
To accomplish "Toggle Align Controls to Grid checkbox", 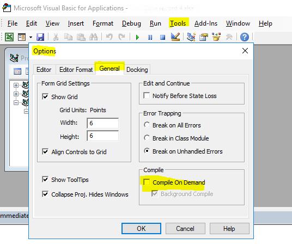I will pyautogui.click(x=45, y=152).
